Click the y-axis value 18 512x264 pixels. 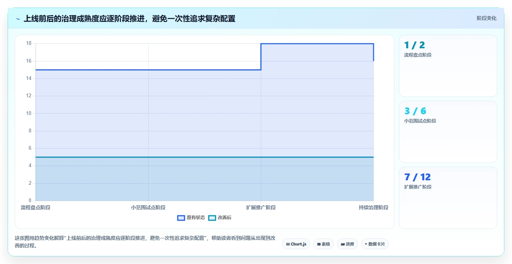point(29,43)
